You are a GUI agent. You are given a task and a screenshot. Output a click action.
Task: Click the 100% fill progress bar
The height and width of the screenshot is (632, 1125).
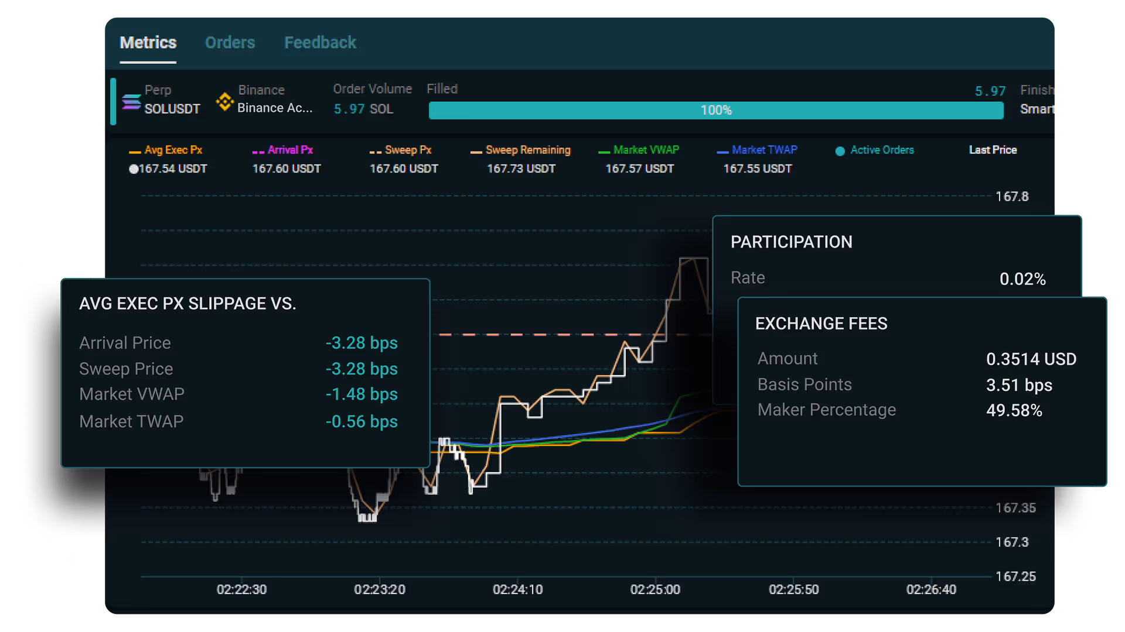coord(715,110)
